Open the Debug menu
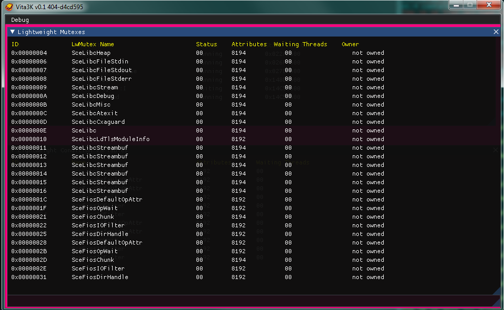Image resolution: width=504 pixels, height=310 pixels. click(x=20, y=20)
